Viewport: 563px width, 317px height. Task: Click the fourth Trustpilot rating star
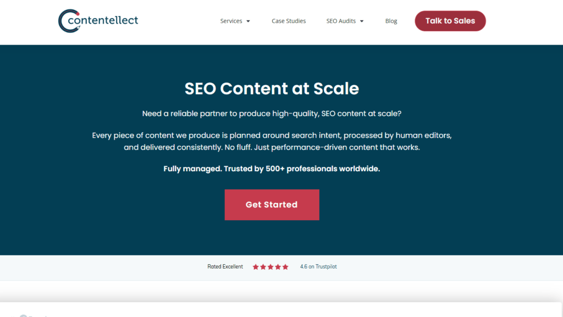(278, 267)
